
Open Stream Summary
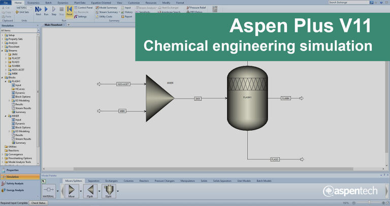[x=107, y=12]
